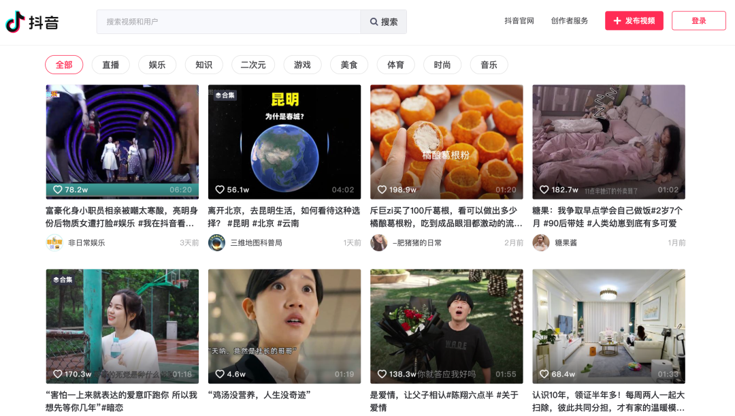Click the 登录 login button
735x416 pixels.
(x=699, y=20)
